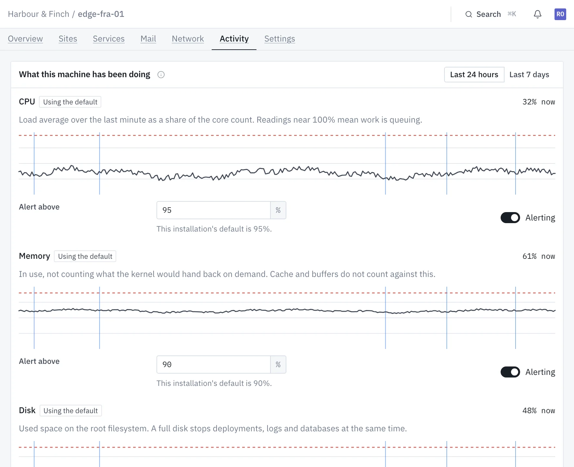The width and height of the screenshot is (574, 467).
Task: Click the Memory in-use description text
Action: (227, 274)
